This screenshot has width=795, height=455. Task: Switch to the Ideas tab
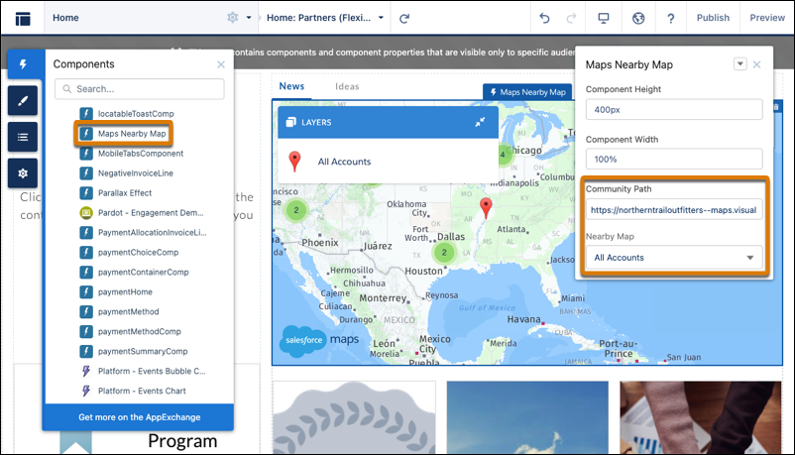pos(347,87)
